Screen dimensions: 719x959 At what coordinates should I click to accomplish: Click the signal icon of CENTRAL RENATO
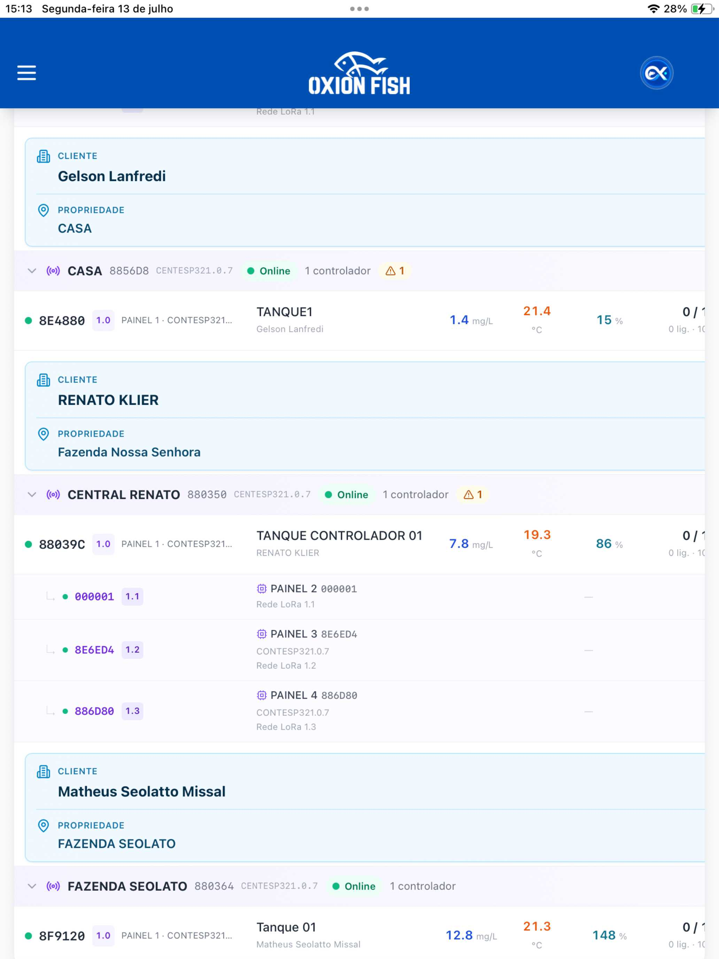pos(53,495)
